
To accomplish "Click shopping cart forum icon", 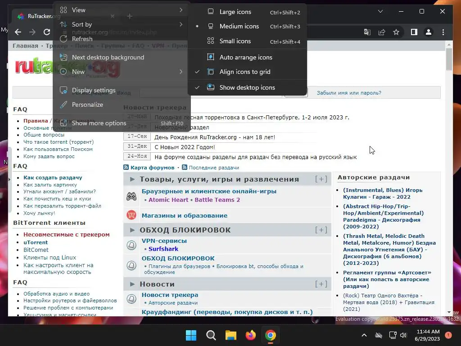I will (131, 215).
